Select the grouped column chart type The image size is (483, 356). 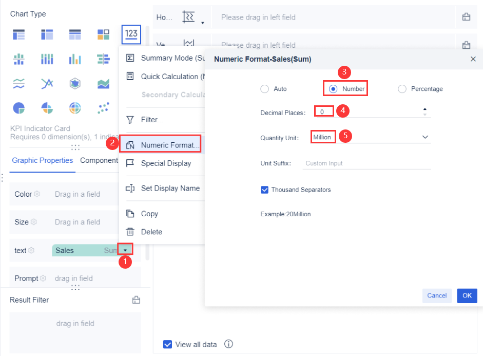point(47,59)
